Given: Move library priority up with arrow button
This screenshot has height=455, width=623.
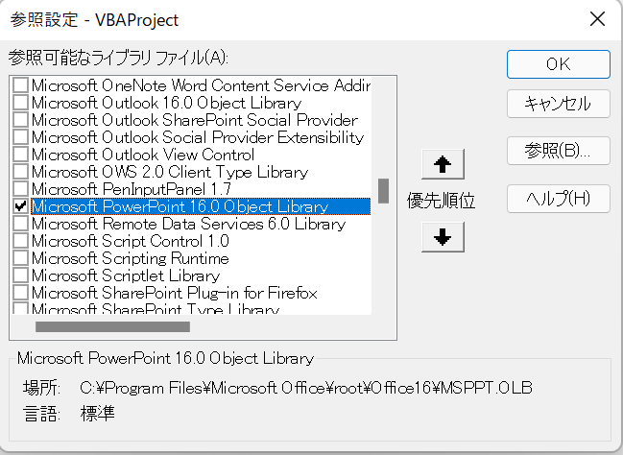Looking at the screenshot, I should click(x=443, y=164).
